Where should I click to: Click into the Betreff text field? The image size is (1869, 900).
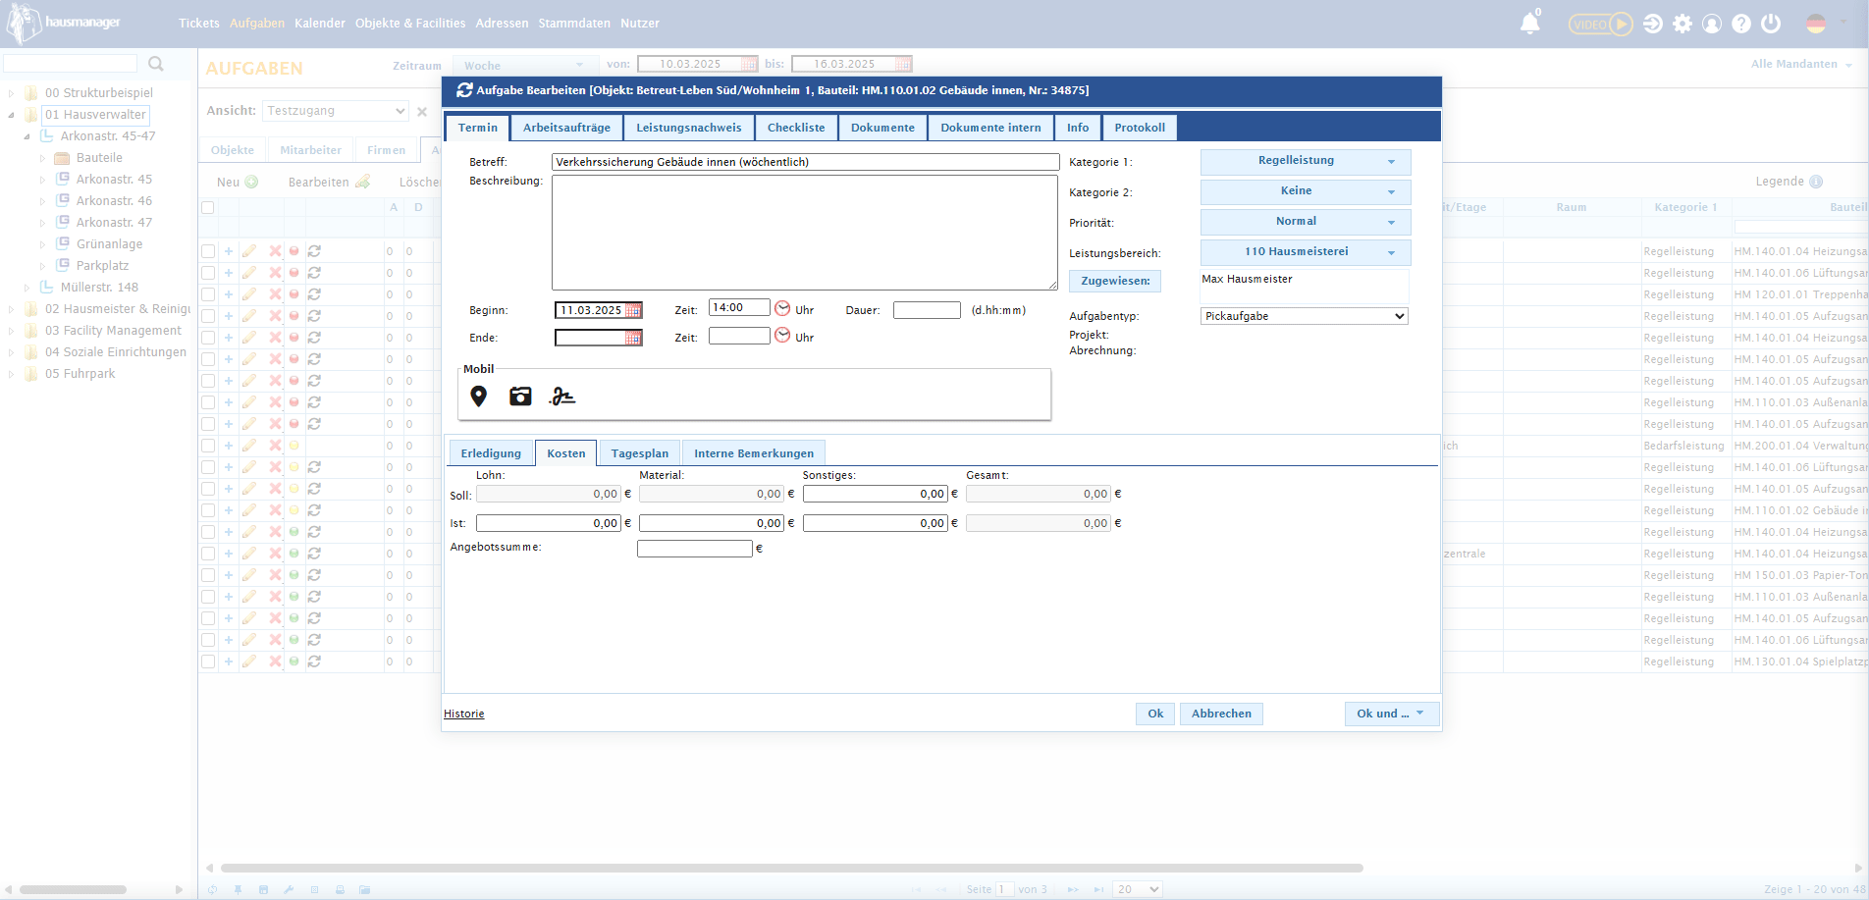coord(805,162)
